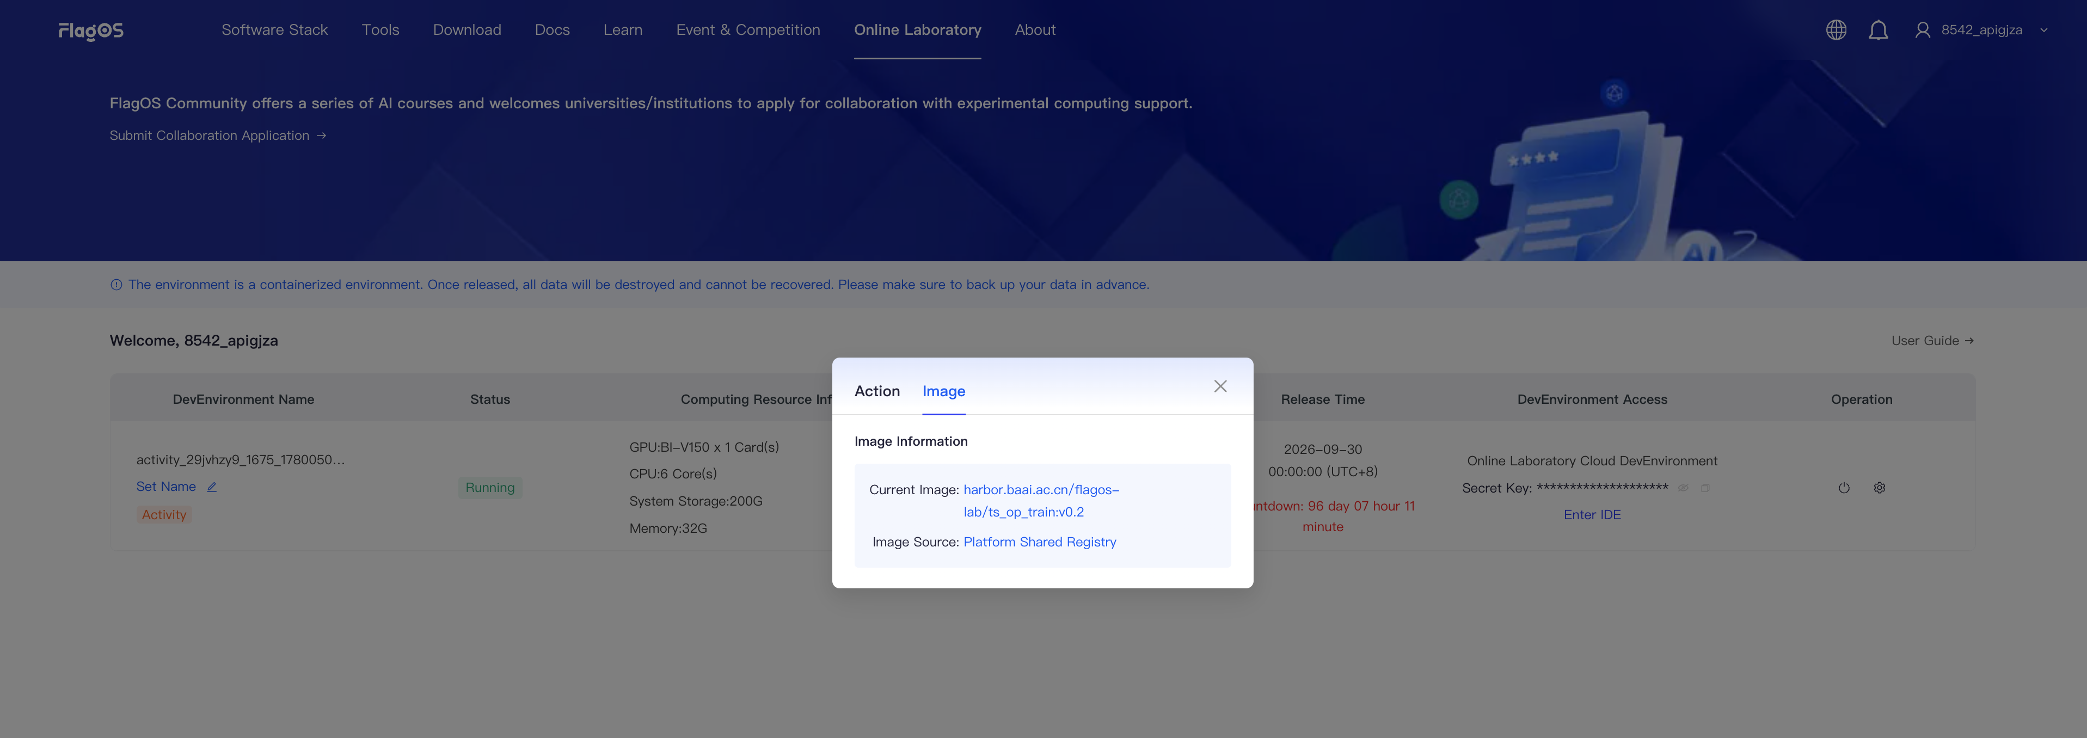Screen dimensions: 2087x738
Task: Click the power icon in Operation column
Action: 1843,488
